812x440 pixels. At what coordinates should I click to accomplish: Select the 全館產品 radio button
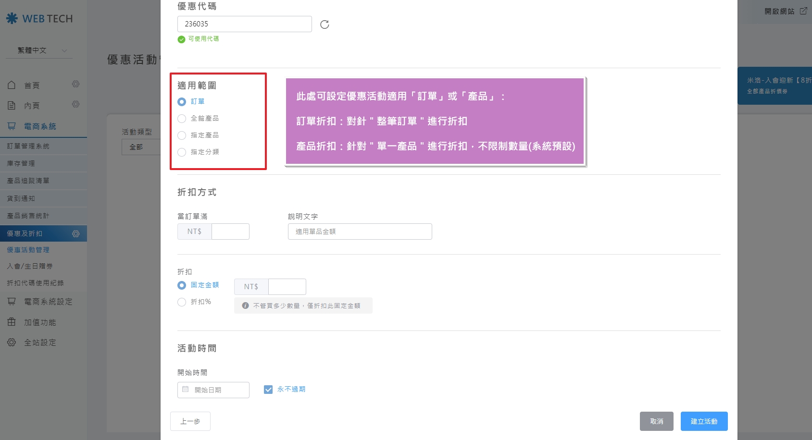tap(182, 118)
